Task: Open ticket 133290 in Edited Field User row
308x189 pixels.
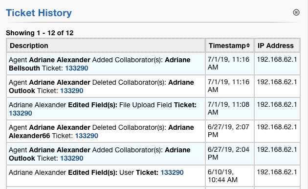Action: tap(172, 172)
